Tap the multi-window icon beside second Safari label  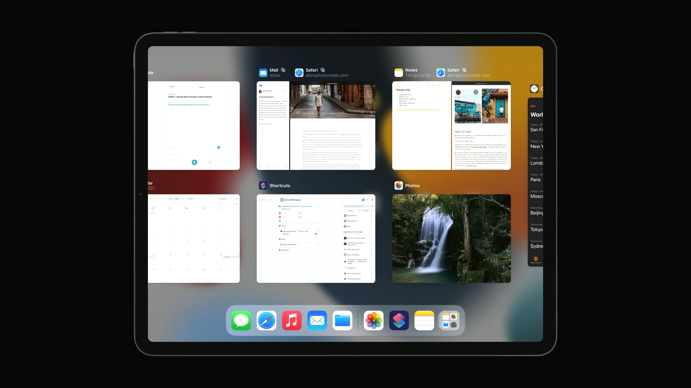point(464,70)
